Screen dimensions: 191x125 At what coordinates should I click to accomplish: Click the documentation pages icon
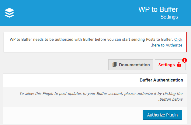(x=114, y=64)
